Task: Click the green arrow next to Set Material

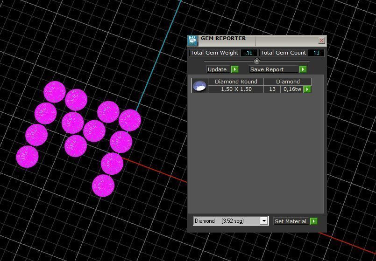Action: 314,221
